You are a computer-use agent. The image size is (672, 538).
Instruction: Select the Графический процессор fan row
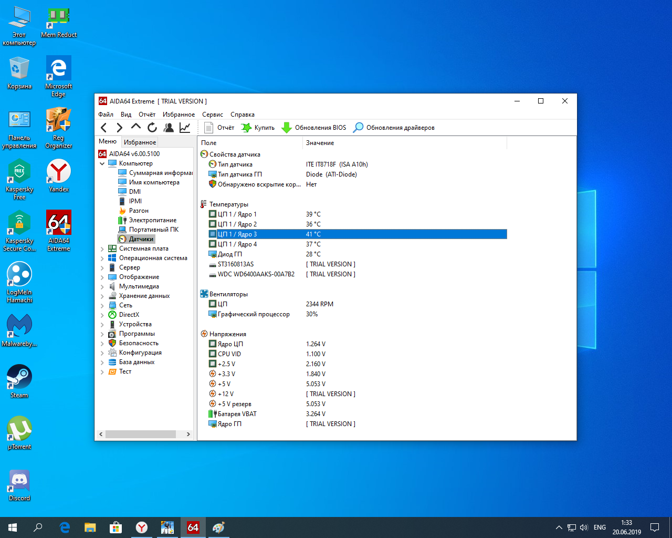coord(358,314)
